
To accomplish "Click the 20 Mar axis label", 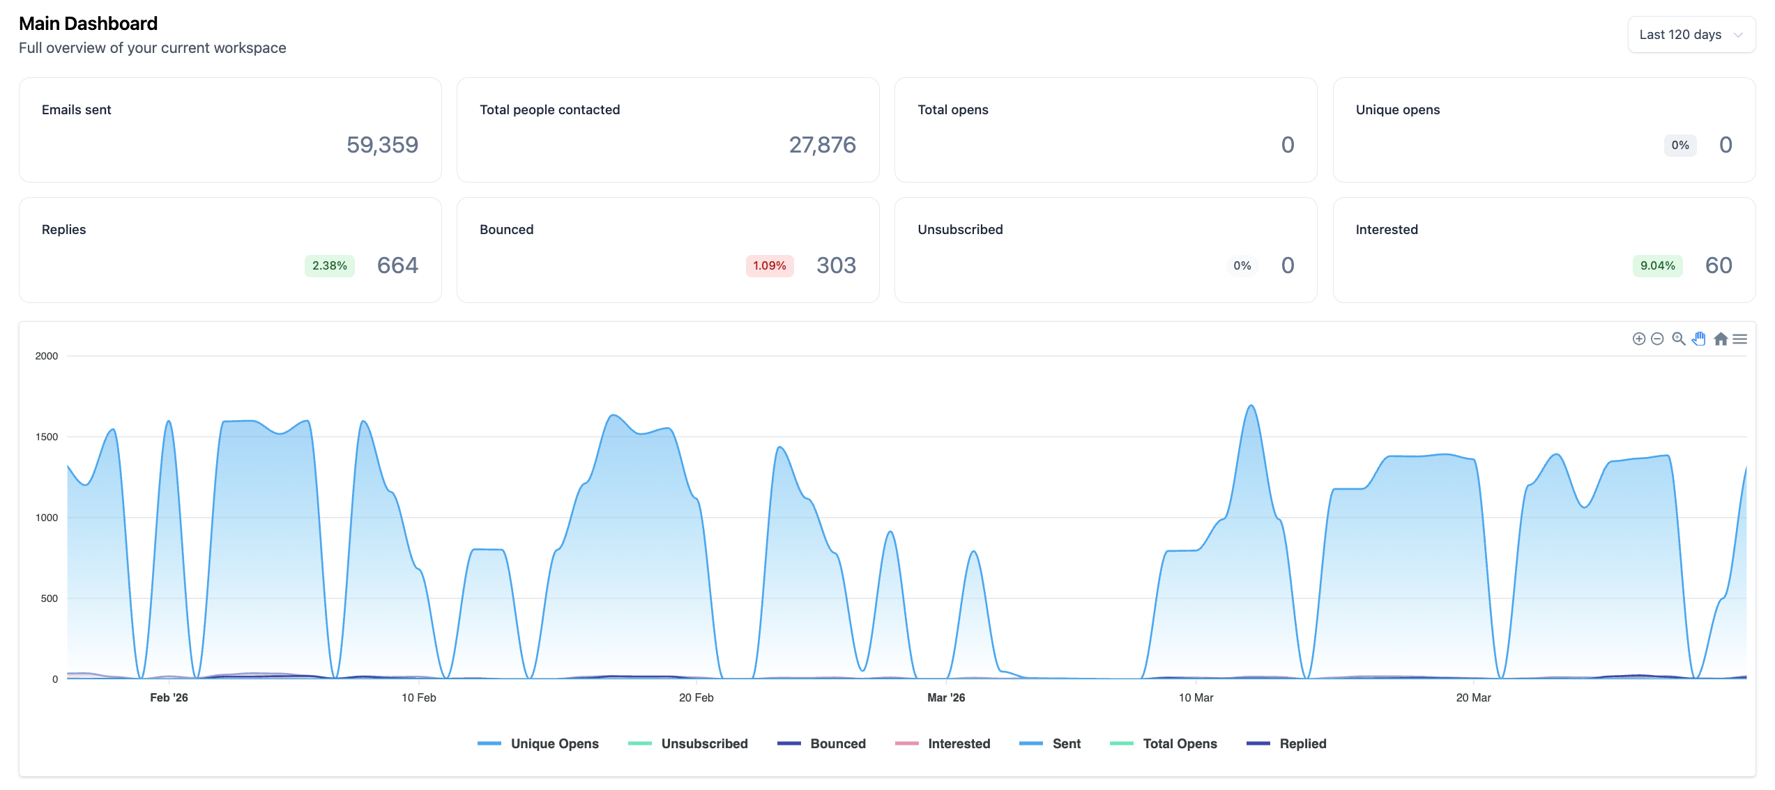I will (1473, 697).
